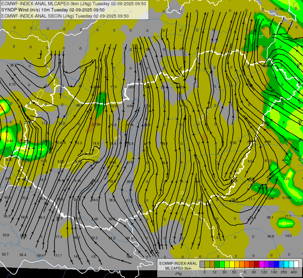Click the map value 9.52

pos(233,143)
